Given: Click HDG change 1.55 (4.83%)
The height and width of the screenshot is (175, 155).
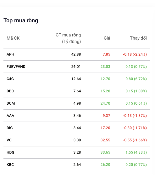Looking at the screenshot, I should click(x=136, y=152).
